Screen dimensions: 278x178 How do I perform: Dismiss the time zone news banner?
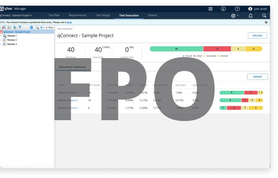point(266,22)
